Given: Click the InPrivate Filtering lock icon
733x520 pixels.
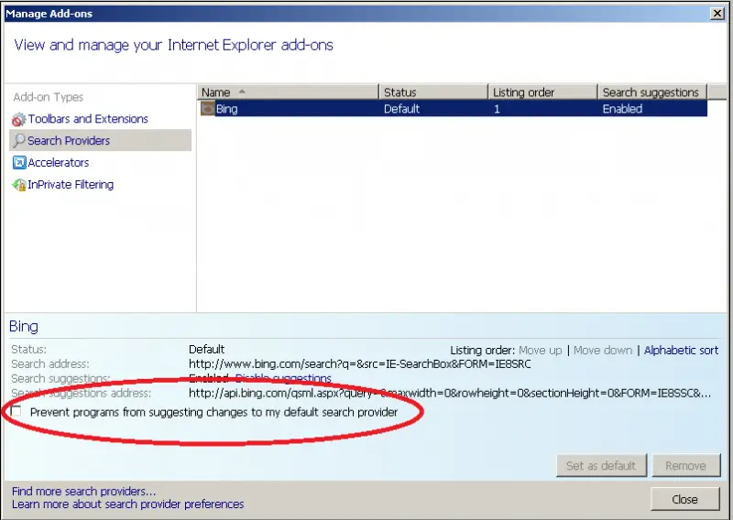Looking at the screenshot, I should pyautogui.click(x=19, y=185).
